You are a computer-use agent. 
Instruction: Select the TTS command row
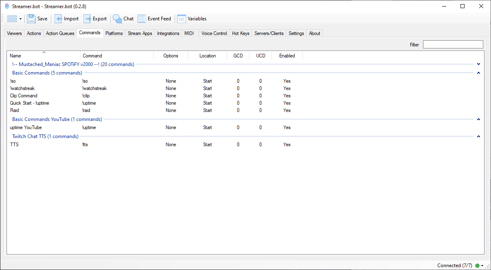pyautogui.click(x=245, y=145)
